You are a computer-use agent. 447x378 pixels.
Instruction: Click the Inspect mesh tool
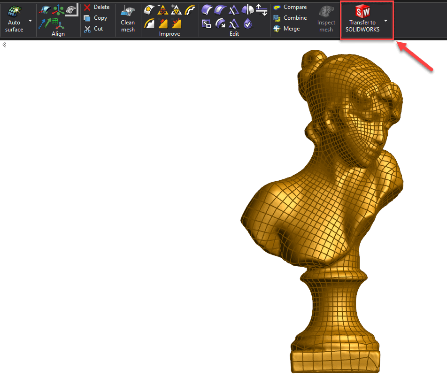click(326, 19)
